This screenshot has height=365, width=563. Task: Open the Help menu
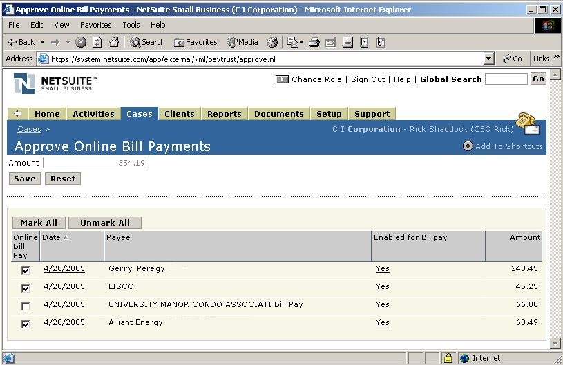[158, 25]
